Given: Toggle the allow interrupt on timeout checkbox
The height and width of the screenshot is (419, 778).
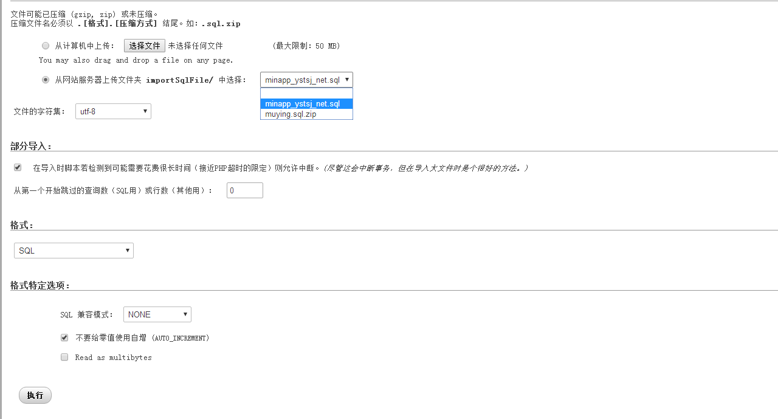Looking at the screenshot, I should [x=18, y=167].
